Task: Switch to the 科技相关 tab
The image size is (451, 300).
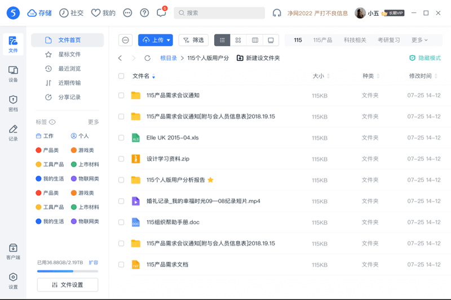Action: (355, 40)
